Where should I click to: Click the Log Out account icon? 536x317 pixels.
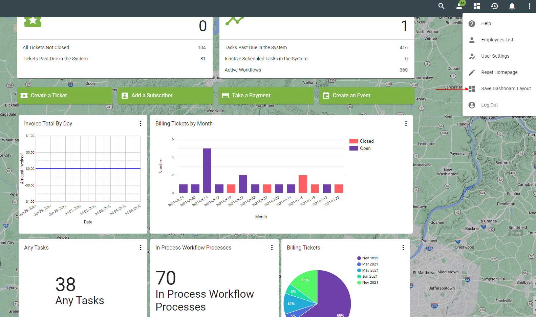pyautogui.click(x=472, y=105)
